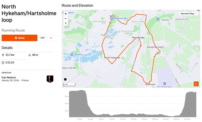This screenshot has height=122, width=202.
Task: Click the Edit route button
Action: pos(42,38)
